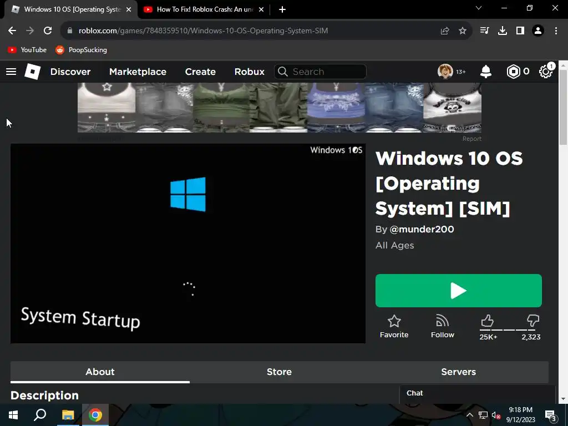Viewport: 568px width, 426px height.
Task: Open the network tray icon
Action: click(483, 415)
